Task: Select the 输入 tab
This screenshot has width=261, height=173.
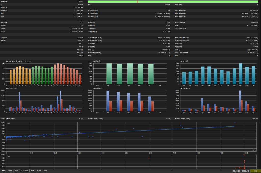Action: click(x=16, y=171)
